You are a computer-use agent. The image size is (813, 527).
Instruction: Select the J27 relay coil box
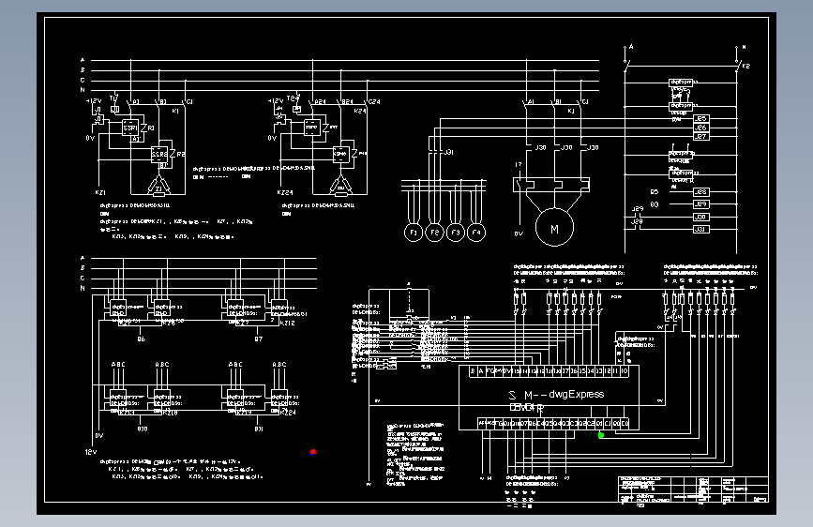click(700, 136)
